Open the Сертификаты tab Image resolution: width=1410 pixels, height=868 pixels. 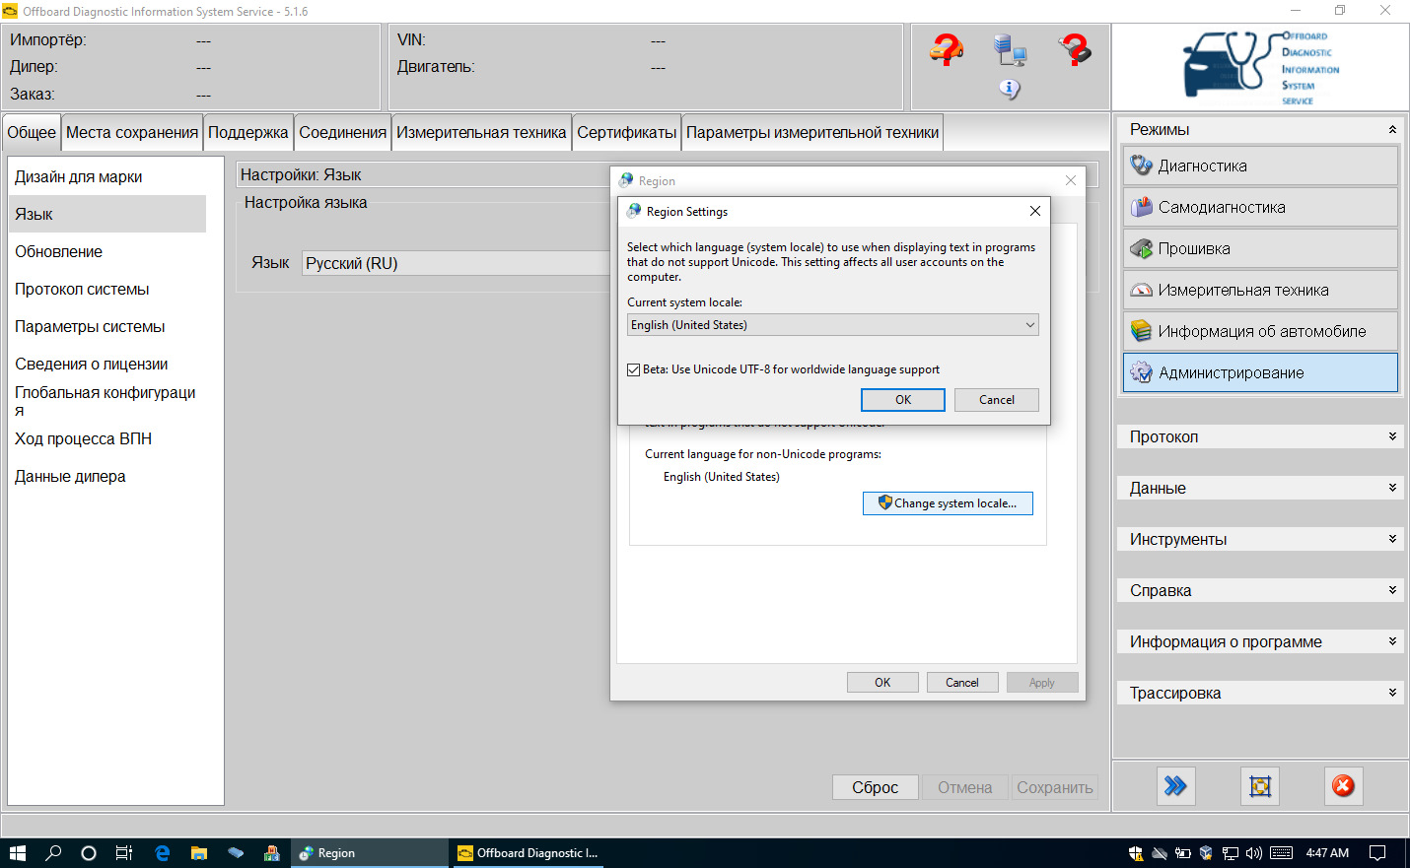pyautogui.click(x=627, y=132)
